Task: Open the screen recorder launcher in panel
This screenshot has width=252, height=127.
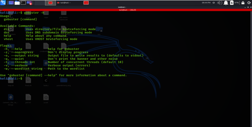Action: coord(29,3)
